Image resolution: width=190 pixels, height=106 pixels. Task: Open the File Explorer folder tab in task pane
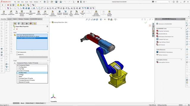point(153,29)
